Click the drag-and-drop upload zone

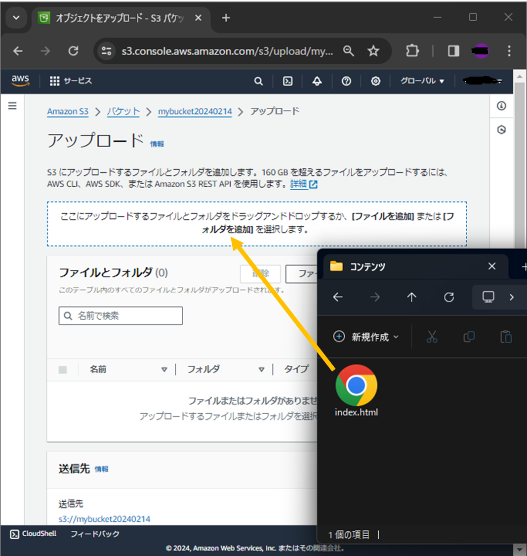[257, 224]
